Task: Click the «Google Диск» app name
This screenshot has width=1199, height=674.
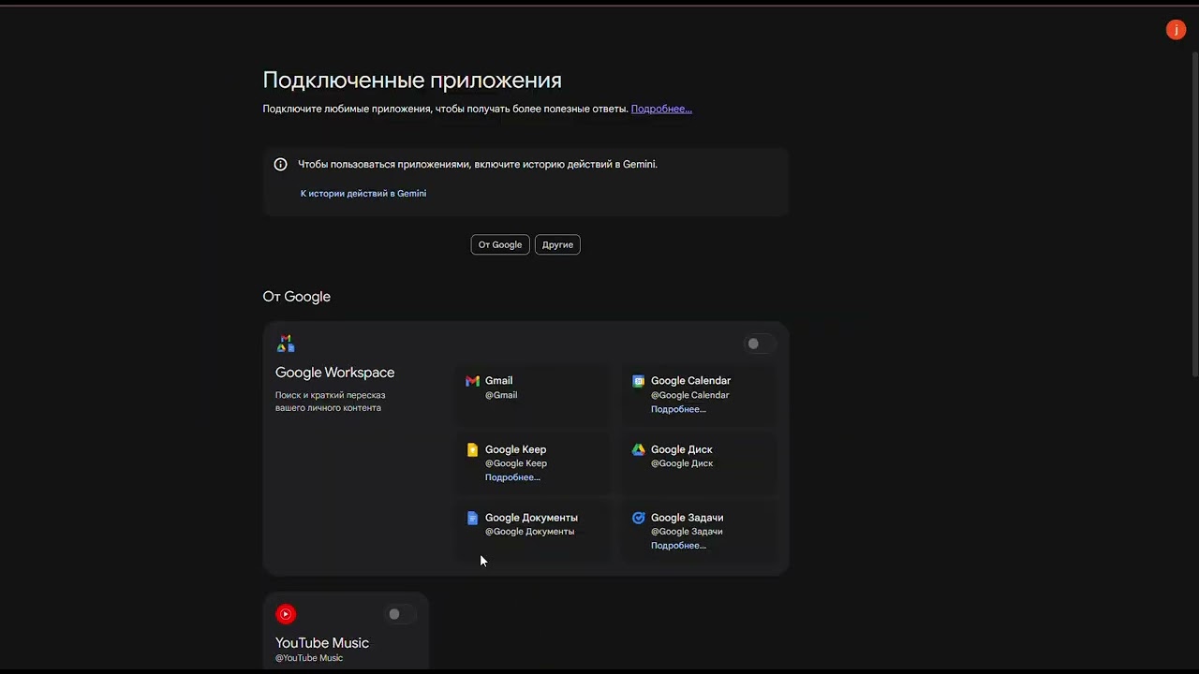Action: pyautogui.click(x=681, y=449)
